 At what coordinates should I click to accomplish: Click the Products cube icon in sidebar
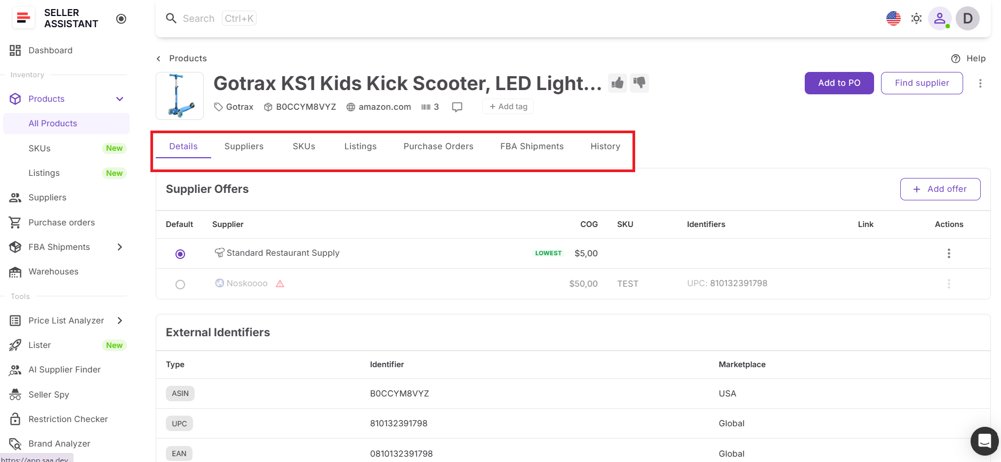point(15,99)
